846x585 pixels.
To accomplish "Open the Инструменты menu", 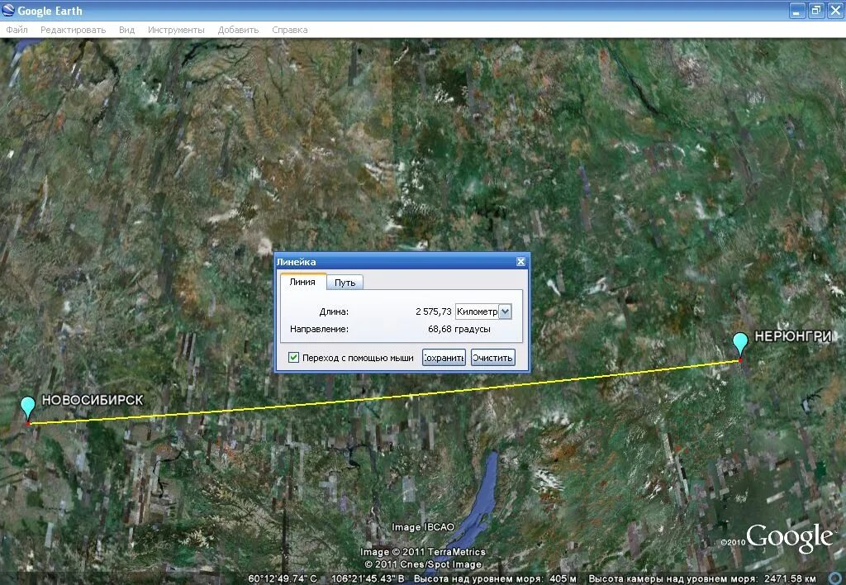I will (176, 30).
